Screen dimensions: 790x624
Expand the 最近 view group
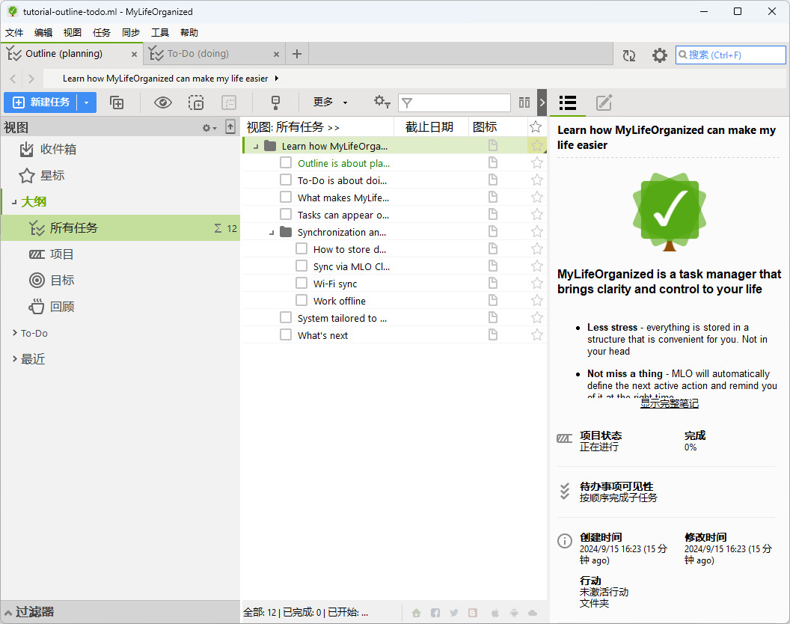[x=15, y=359]
